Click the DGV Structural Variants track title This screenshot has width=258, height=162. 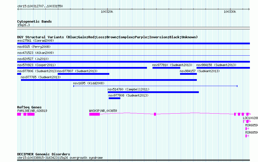[107, 37]
